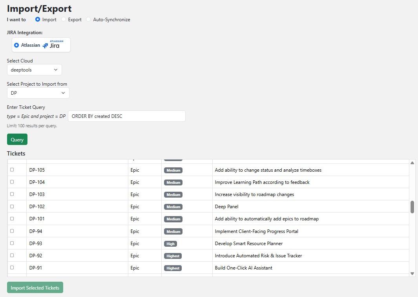The image size is (418, 297).
Task: Check the DP-105 ticket checkbox
Action: (x=12, y=170)
